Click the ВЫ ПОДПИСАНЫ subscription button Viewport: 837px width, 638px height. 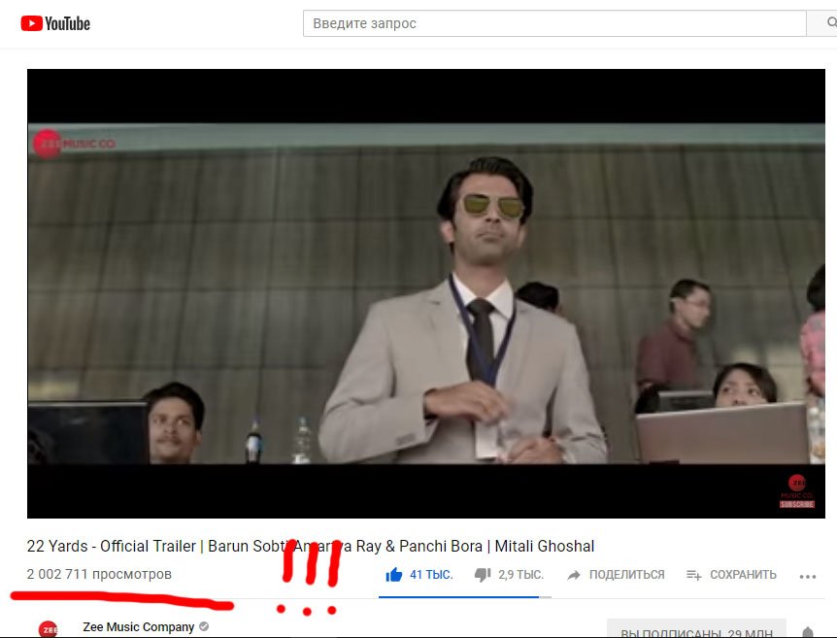[x=696, y=629]
